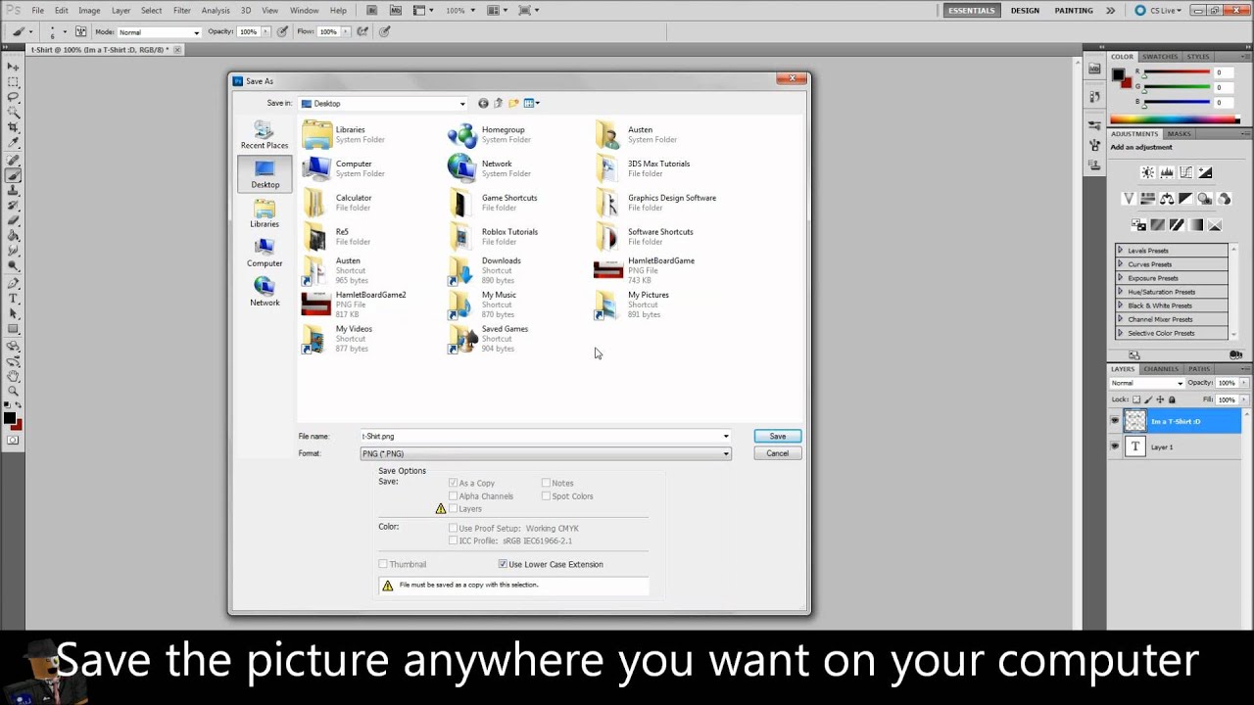This screenshot has height=705, width=1254.
Task: Open the File menu
Action: pos(37,10)
